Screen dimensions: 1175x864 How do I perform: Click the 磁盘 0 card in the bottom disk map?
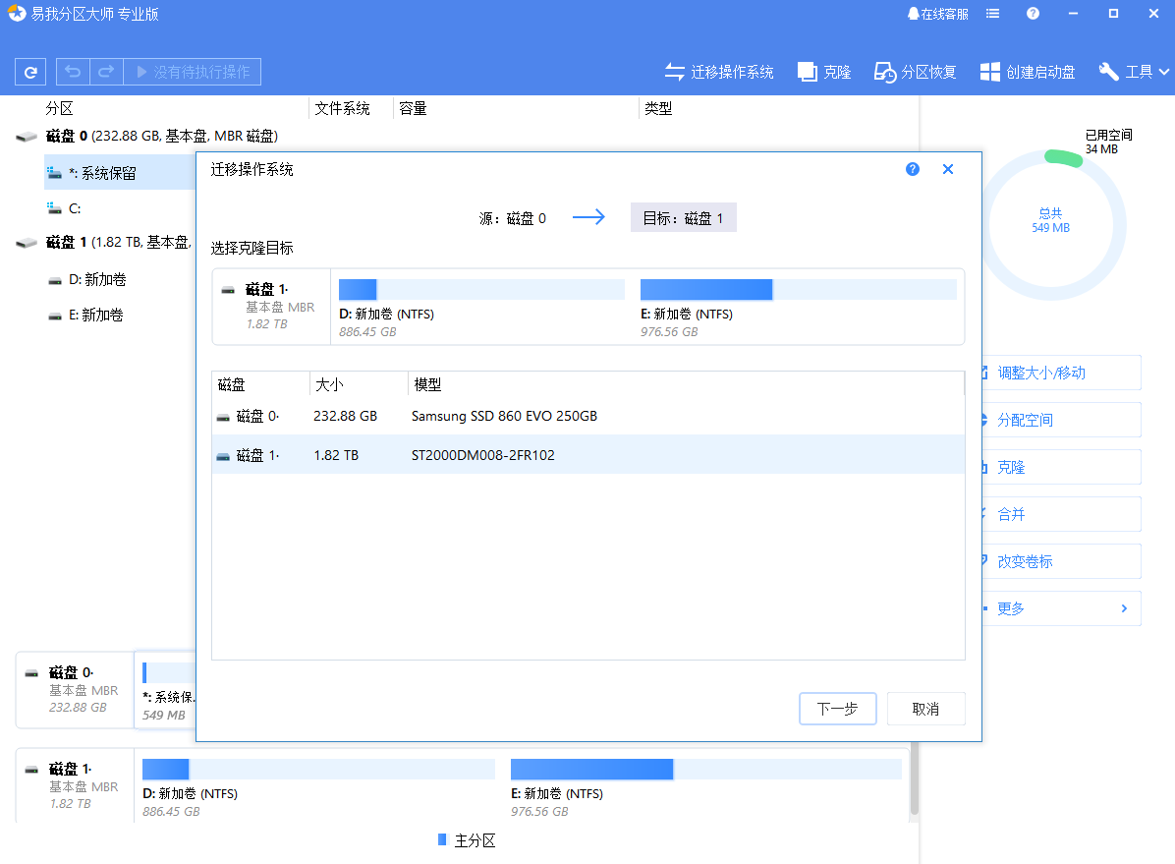coord(75,690)
